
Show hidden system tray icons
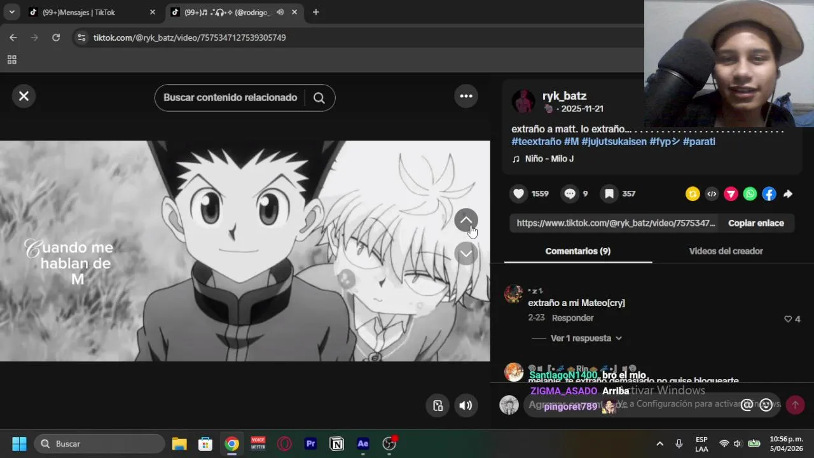pos(659,444)
